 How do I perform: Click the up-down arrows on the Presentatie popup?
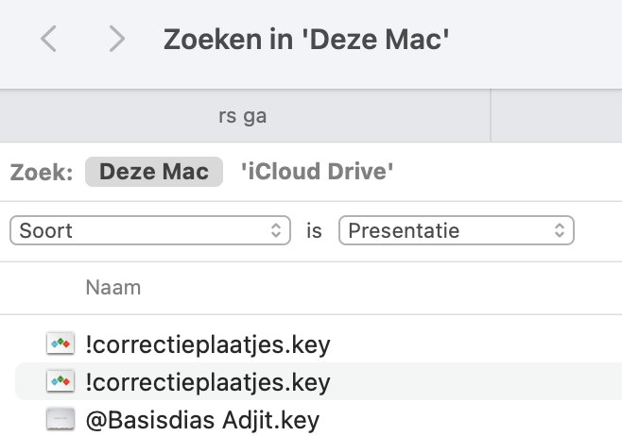point(560,230)
